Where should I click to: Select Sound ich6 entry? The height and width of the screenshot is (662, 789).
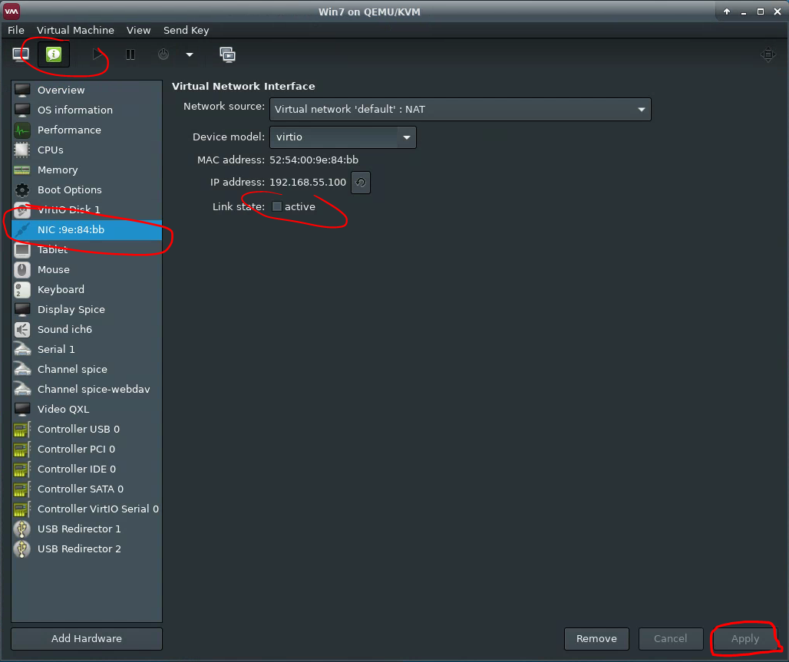[87, 330]
